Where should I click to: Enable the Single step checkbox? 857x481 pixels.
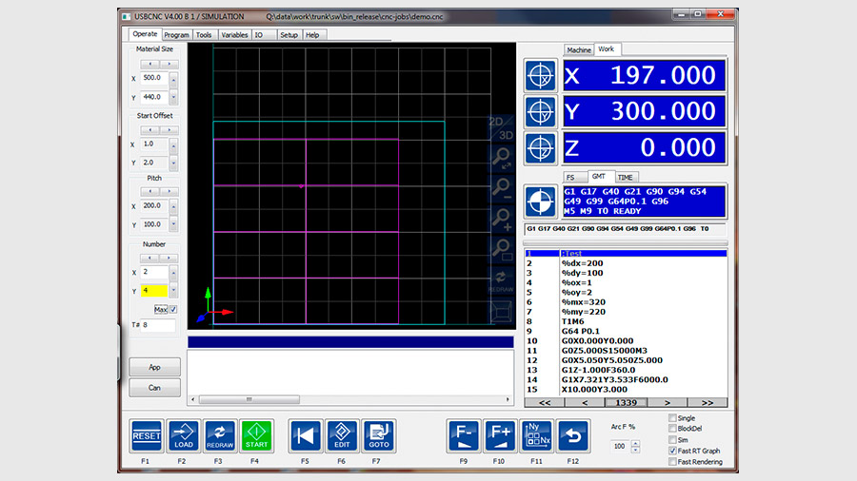click(x=673, y=418)
